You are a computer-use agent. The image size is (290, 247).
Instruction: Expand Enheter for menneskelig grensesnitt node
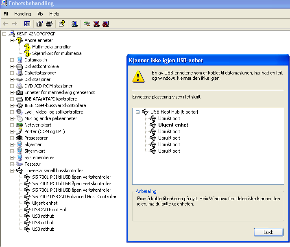tap(12, 92)
